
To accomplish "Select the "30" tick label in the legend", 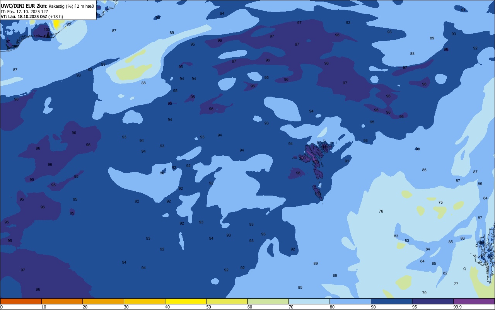I will pos(126,307).
